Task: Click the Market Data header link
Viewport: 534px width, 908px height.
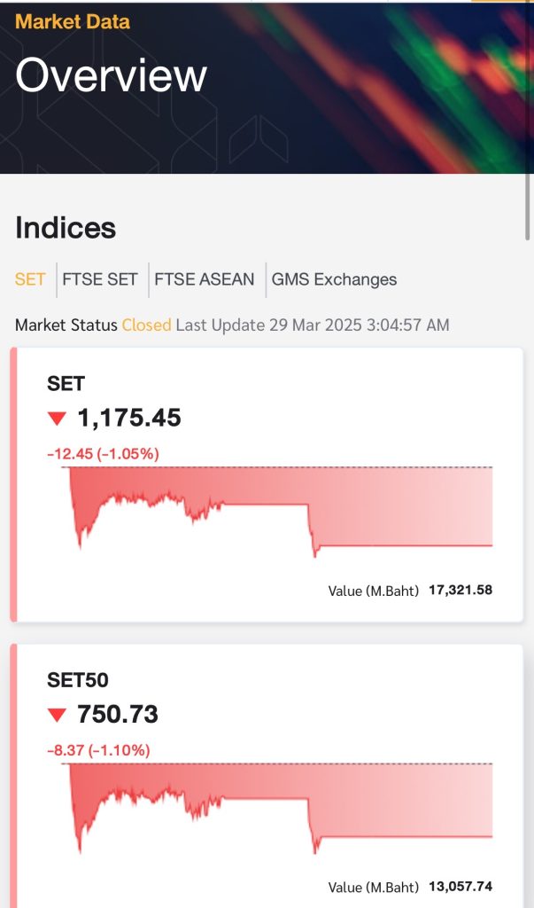Action: [73, 22]
